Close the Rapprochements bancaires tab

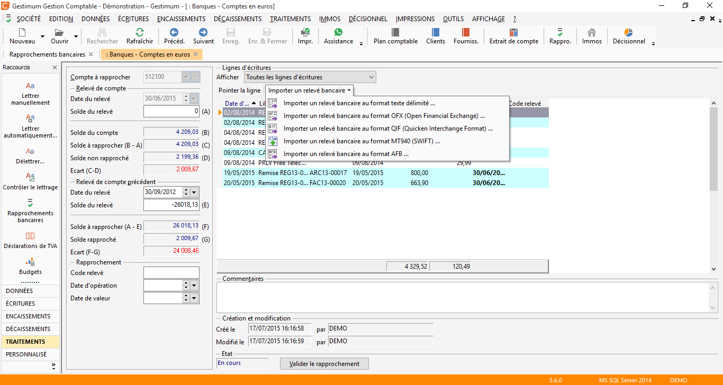point(91,54)
